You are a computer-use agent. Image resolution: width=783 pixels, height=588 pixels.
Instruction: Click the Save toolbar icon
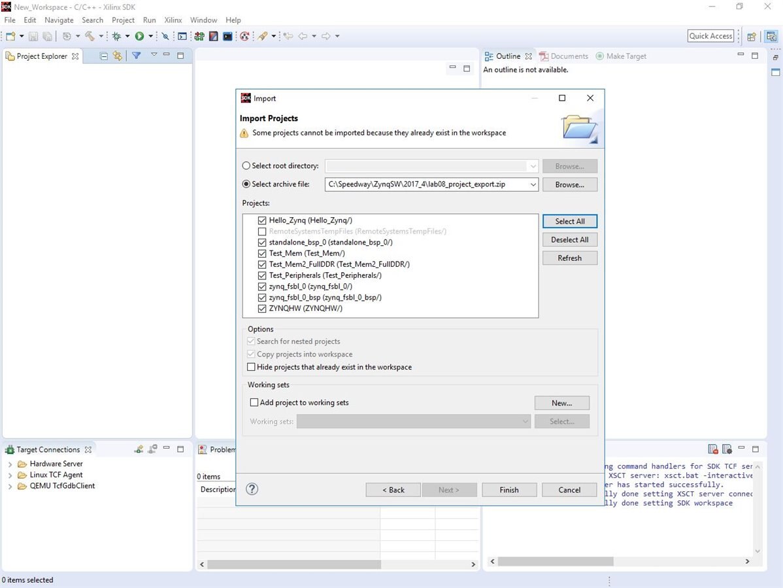click(33, 36)
